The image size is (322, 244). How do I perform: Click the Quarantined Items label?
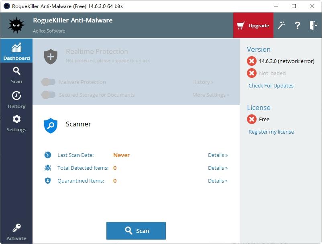pos(81,181)
